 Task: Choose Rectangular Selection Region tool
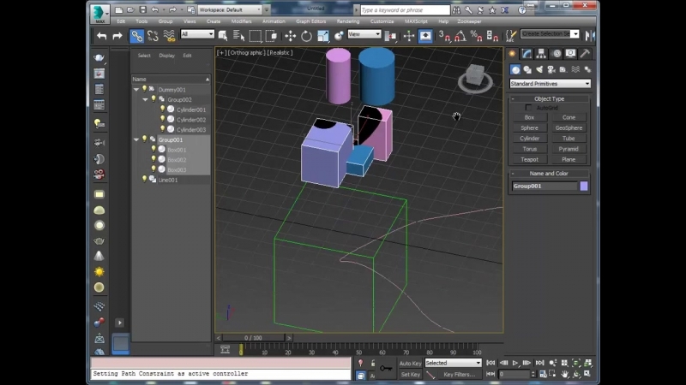click(255, 36)
